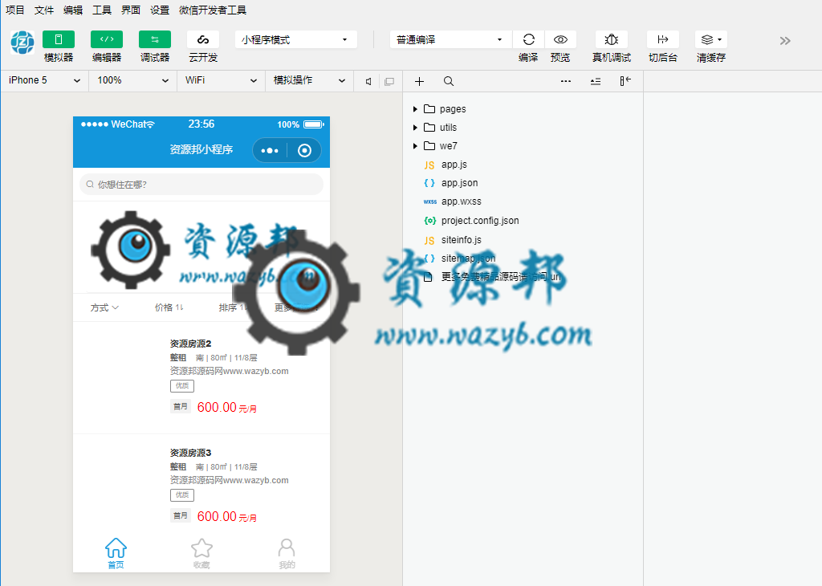
Task: Sort listings by 价格
Action: [x=169, y=307]
